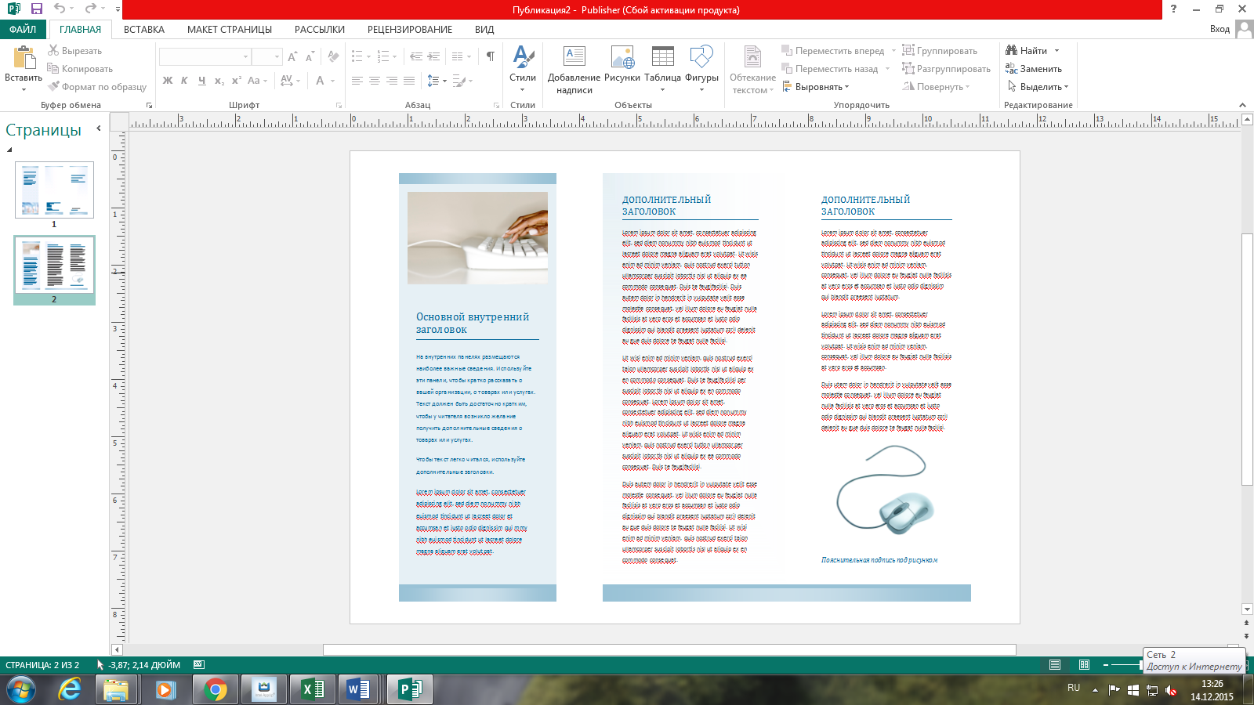The height and width of the screenshot is (705, 1254).
Task: Open Excel from the taskbar
Action: coord(313,690)
